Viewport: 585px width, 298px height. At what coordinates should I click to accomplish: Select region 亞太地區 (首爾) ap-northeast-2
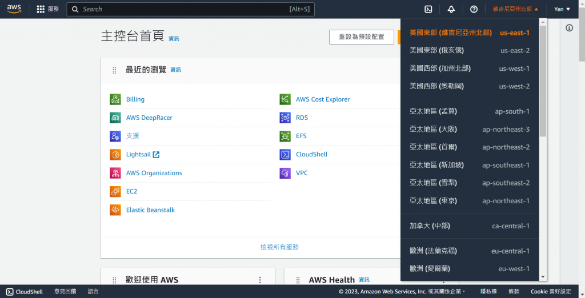[x=470, y=147]
